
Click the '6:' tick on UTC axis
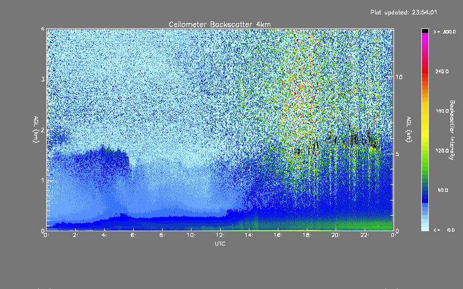tap(134, 235)
